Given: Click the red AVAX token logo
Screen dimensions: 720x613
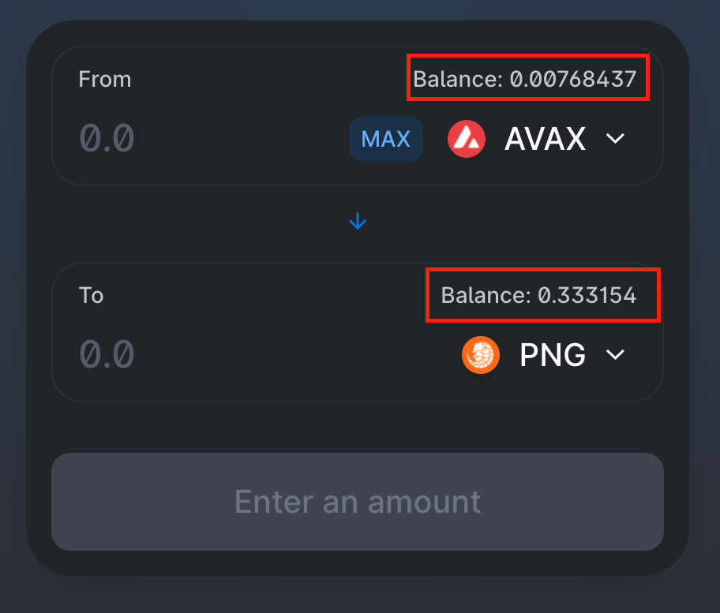Looking at the screenshot, I should (x=466, y=139).
